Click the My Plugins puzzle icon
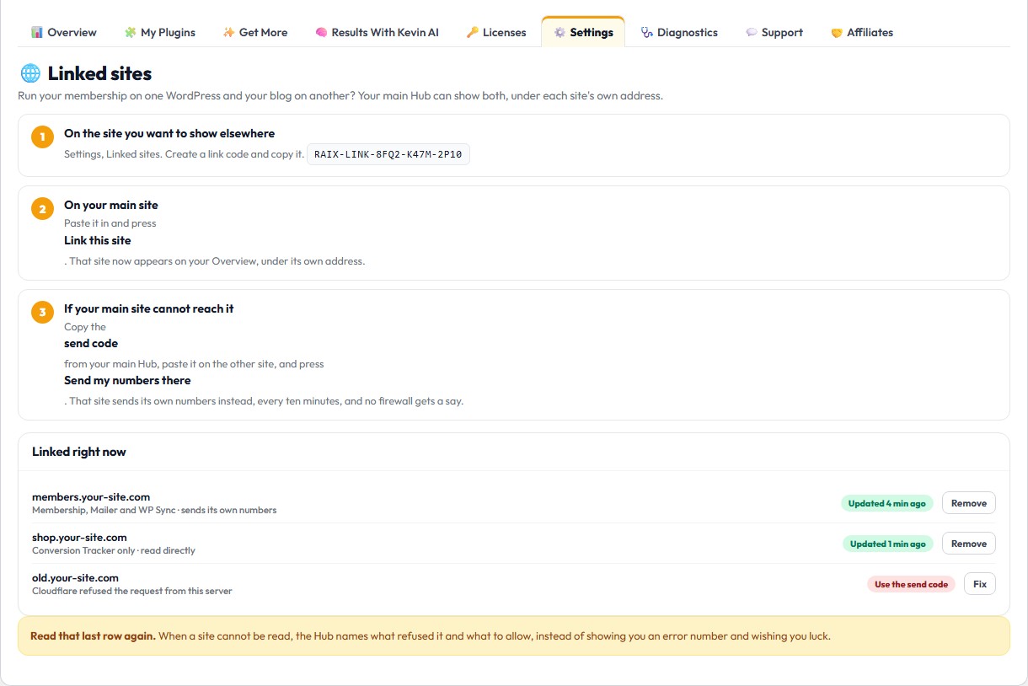This screenshot has height=686, width=1028. tap(130, 32)
